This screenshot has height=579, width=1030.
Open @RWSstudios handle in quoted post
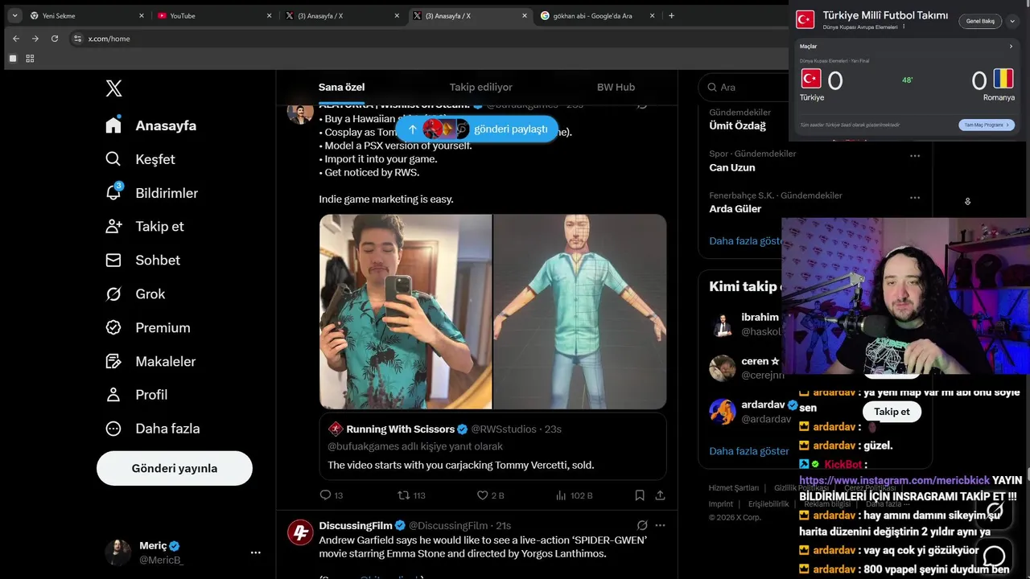tap(505, 429)
